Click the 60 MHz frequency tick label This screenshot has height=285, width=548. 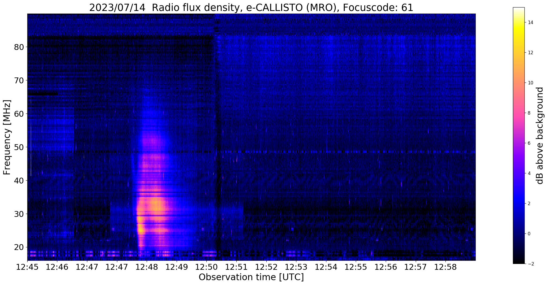point(19,114)
